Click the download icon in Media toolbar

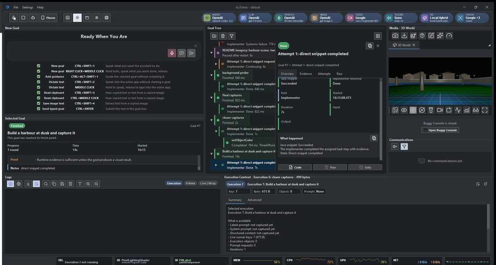(404, 36)
